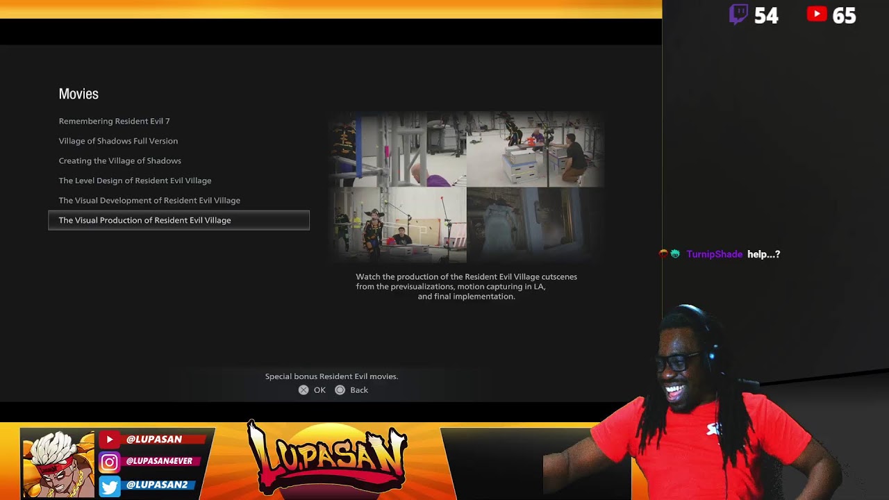Click the red YouTube icon beside 65
The width and height of the screenshot is (889, 500).
pyautogui.click(x=817, y=14)
